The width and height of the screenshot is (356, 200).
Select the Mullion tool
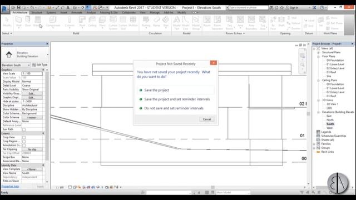tap(133, 22)
